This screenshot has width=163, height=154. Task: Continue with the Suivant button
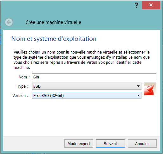pyautogui.click(x=110, y=143)
